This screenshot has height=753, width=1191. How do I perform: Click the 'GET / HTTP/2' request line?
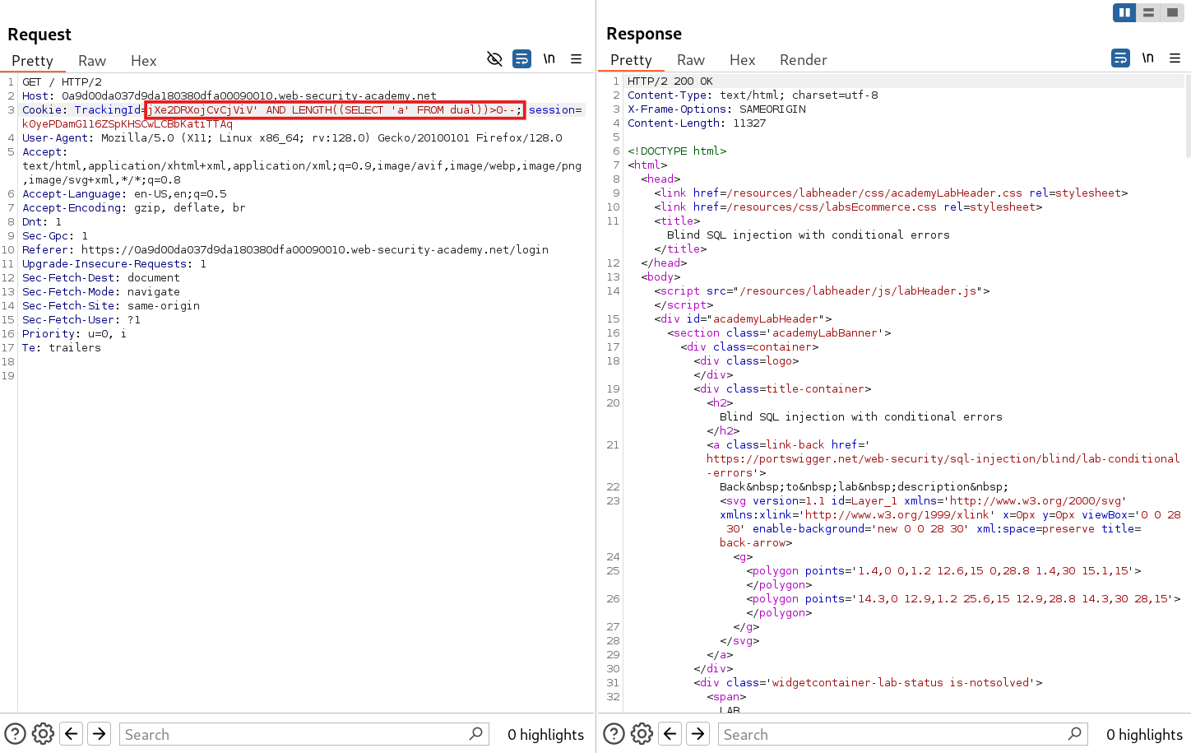click(x=63, y=82)
